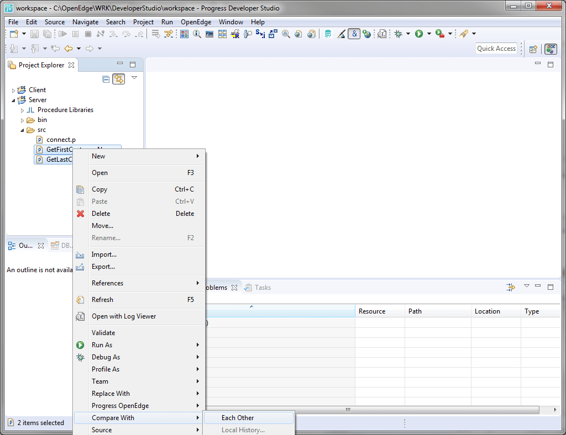Viewport: 566px width, 435px height.
Task: Open Problems view menu triangle
Action: point(527,286)
